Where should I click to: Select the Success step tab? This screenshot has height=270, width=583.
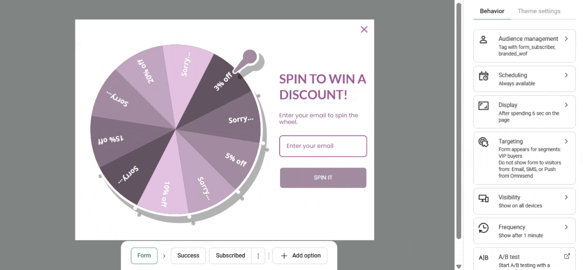pyautogui.click(x=188, y=255)
